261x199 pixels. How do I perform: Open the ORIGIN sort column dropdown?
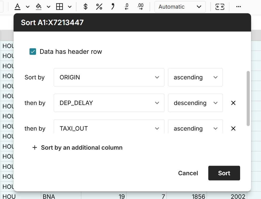(x=109, y=77)
